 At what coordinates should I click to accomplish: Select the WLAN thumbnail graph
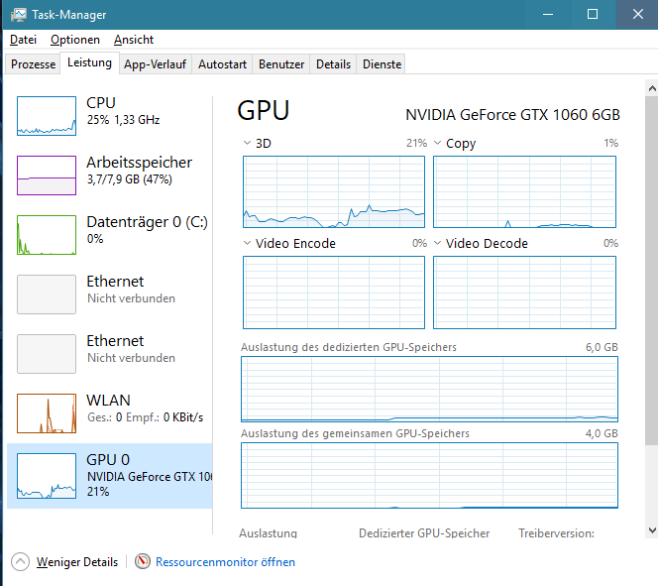point(47,413)
